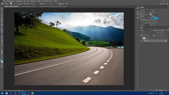169x95 pixels.
Task: Select the Hand tool
Action: [2, 52]
